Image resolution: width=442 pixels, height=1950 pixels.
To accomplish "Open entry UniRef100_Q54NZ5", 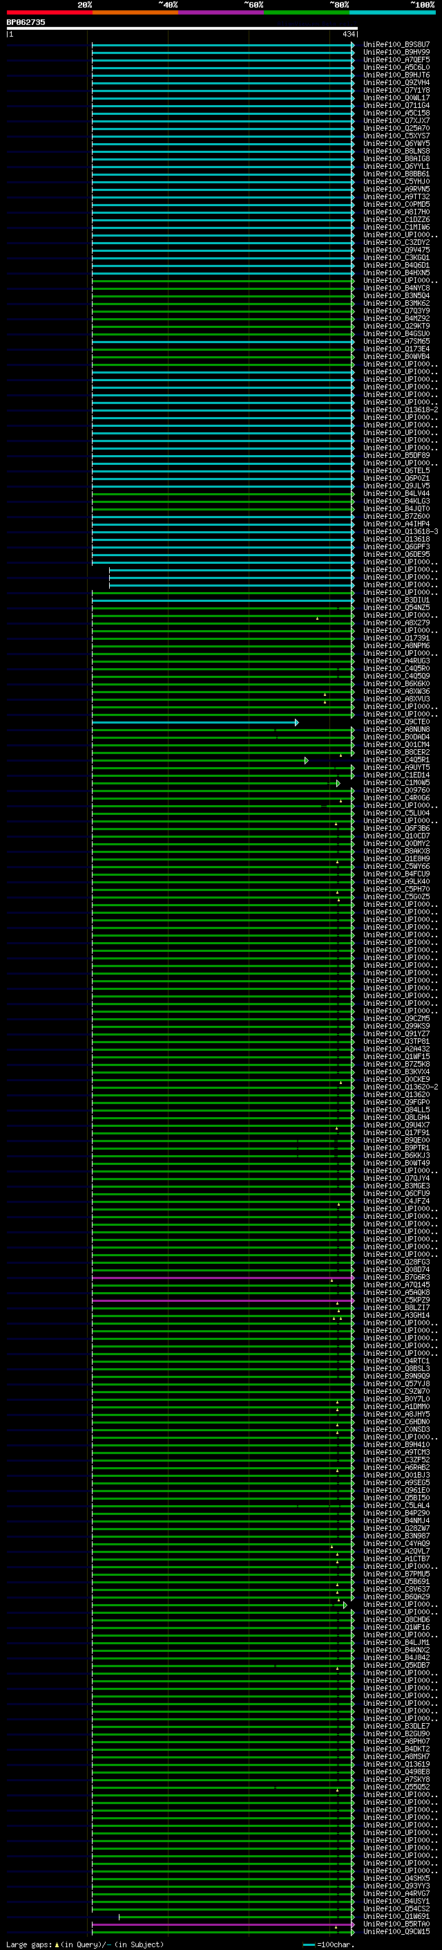I will click(x=396, y=608).
